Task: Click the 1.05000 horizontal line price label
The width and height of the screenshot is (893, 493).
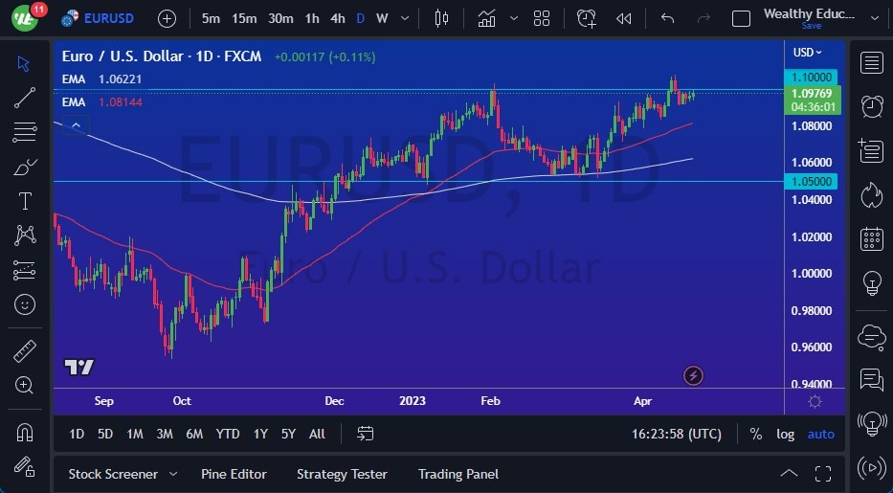Action: coord(812,181)
